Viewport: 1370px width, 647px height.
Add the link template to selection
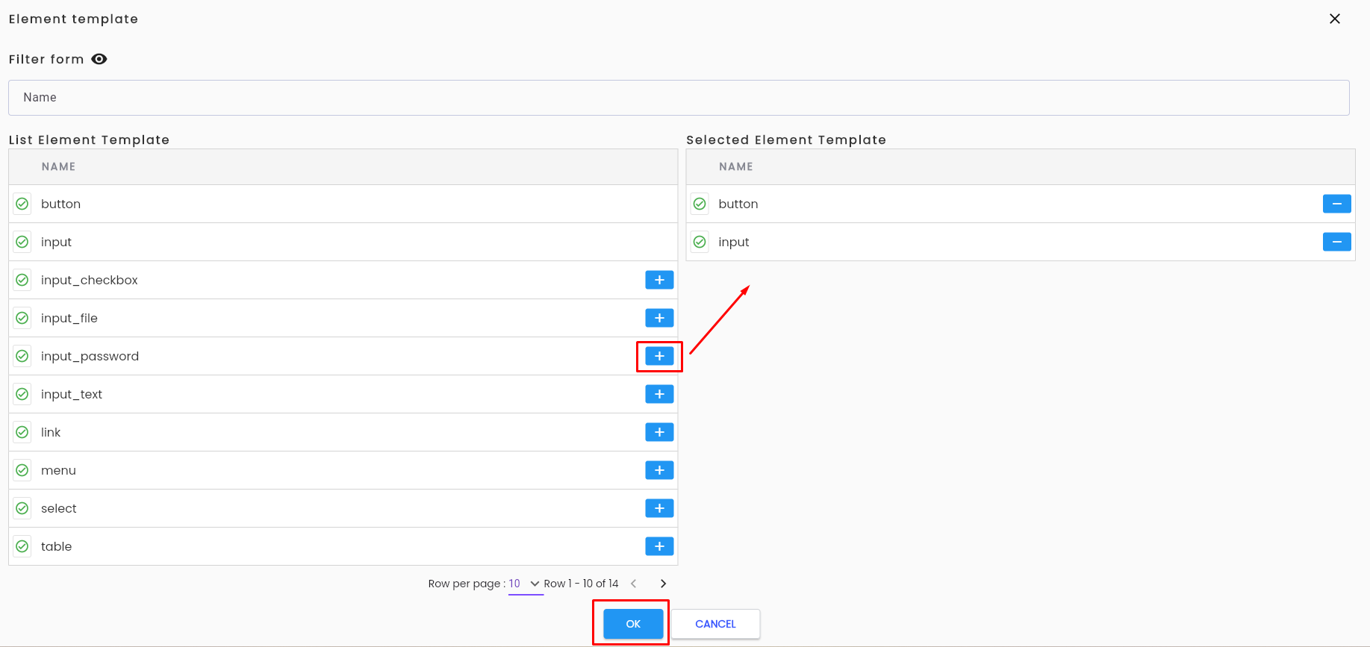[659, 432]
